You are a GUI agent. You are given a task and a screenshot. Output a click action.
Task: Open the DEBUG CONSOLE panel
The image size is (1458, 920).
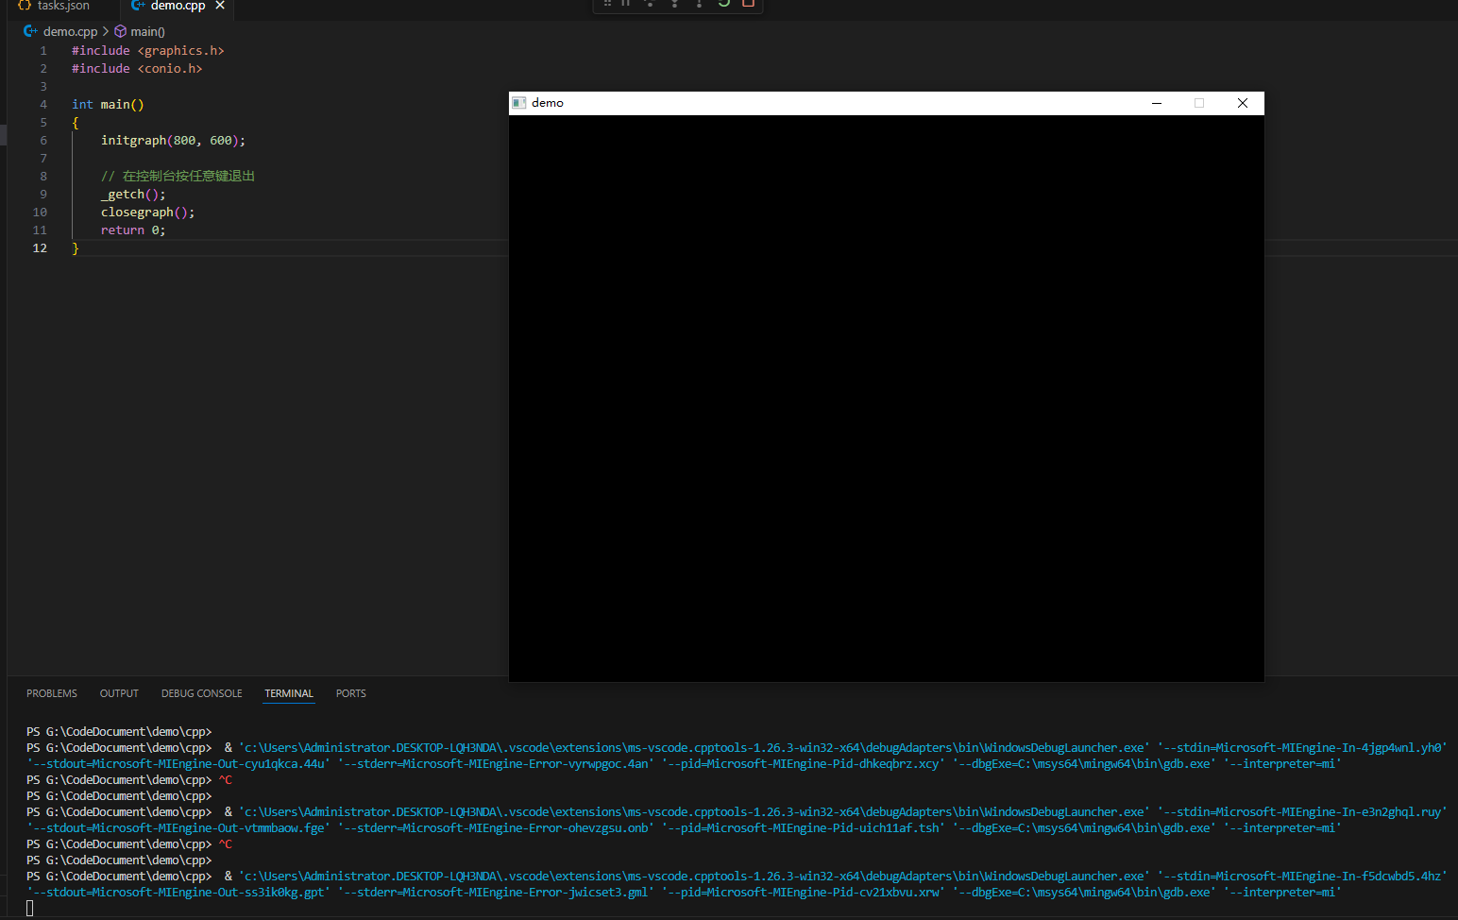tap(201, 692)
